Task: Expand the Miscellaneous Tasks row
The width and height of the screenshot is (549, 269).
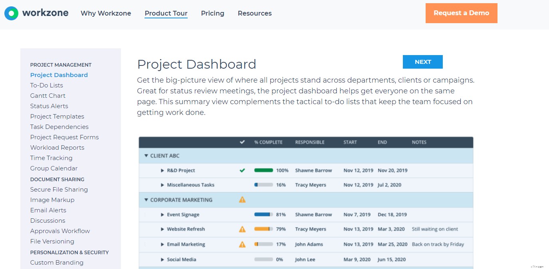Action: [163, 185]
